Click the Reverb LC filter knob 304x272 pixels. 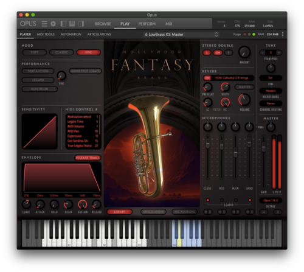point(208,102)
